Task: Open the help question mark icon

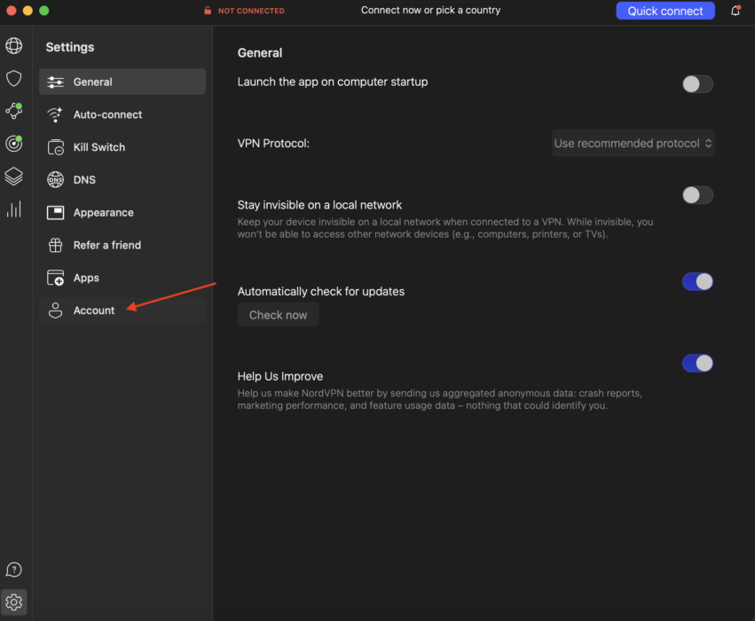Action: click(13, 569)
